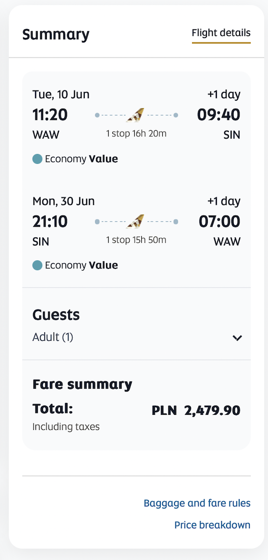268x560 pixels.
Task: Click the Guests section heading
Action: pyautogui.click(x=56, y=315)
